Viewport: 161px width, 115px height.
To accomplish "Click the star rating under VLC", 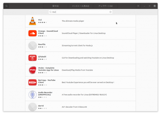I will coord(42,23).
